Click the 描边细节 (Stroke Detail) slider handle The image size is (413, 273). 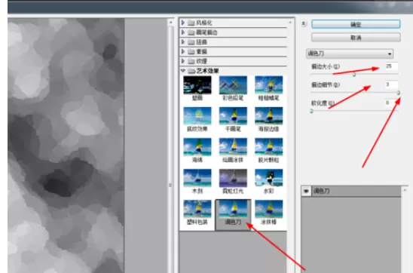pyautogui.click(x=399, y=93)
